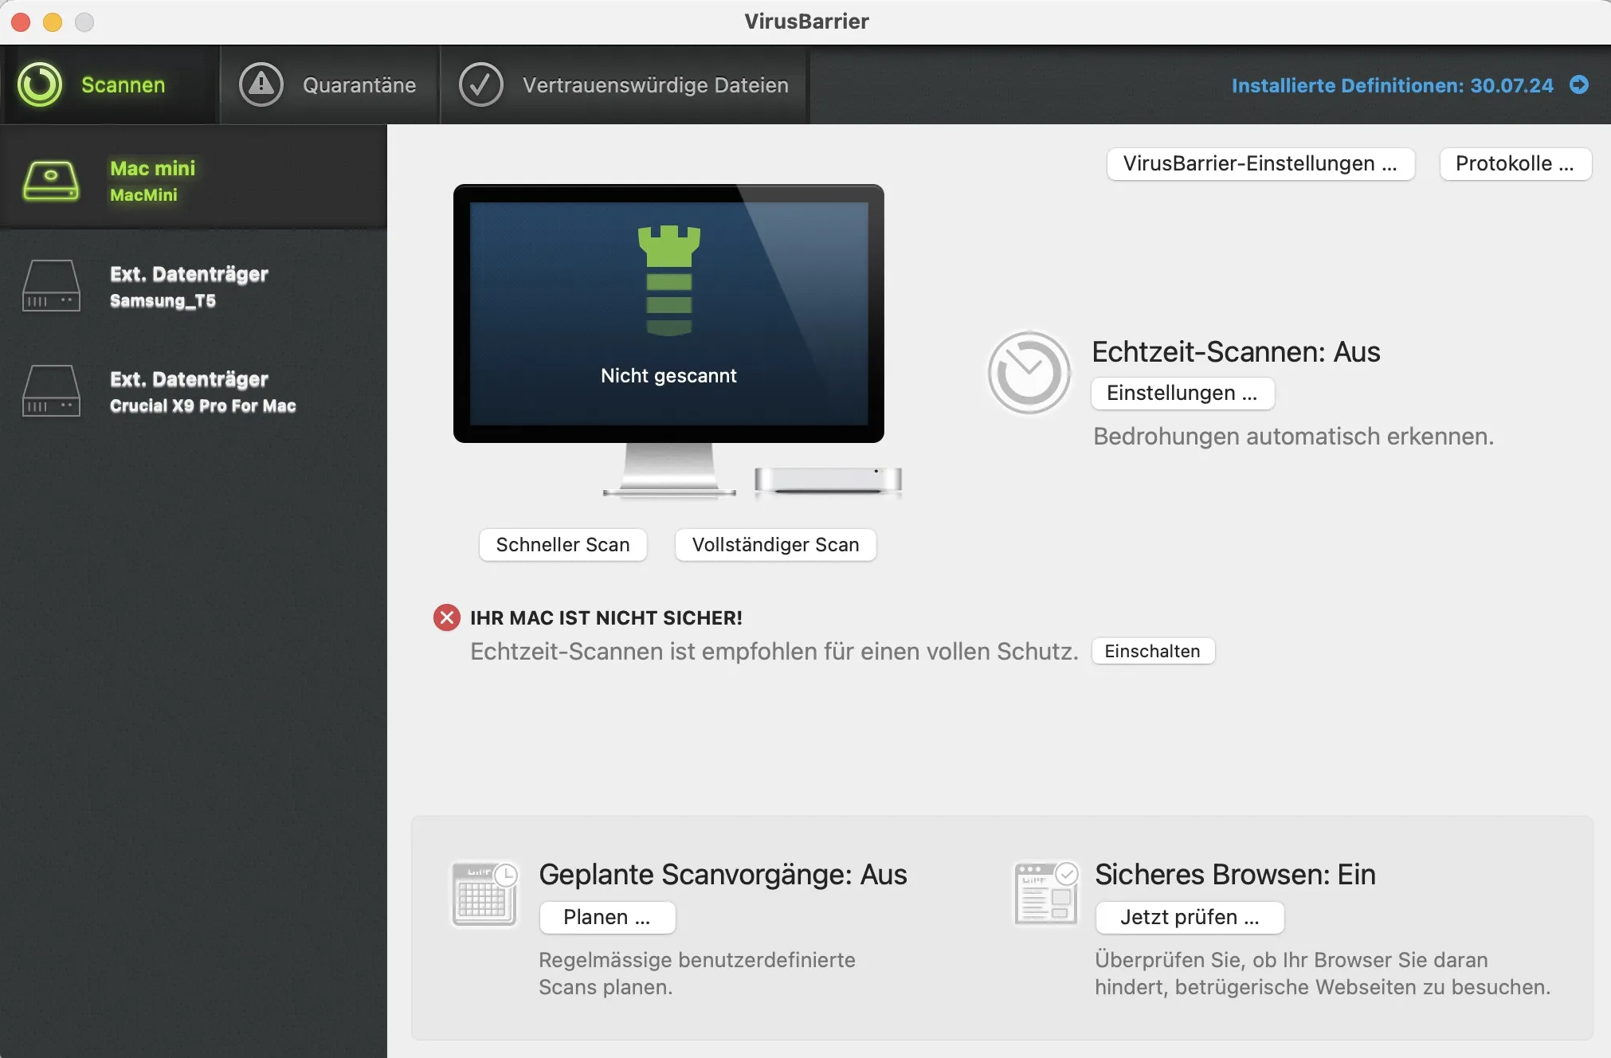Start a Vollständiger Scan
This screenshot has height=1058, width=1611.
coord(775,545)
